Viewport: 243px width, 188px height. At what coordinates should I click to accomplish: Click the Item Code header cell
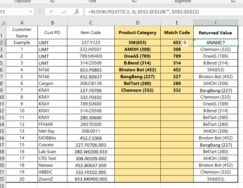tap(91, 32)
